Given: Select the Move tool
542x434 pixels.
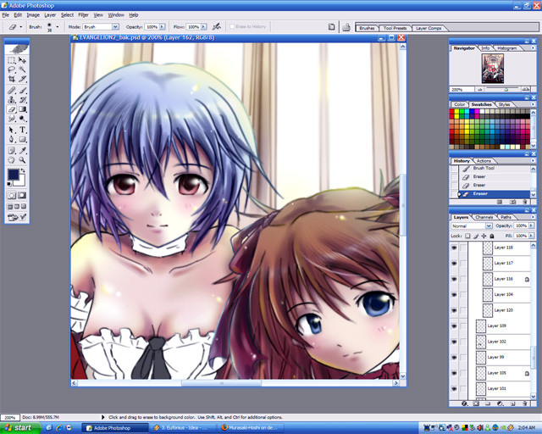Looking at the screenshot, I should (23, 60).
